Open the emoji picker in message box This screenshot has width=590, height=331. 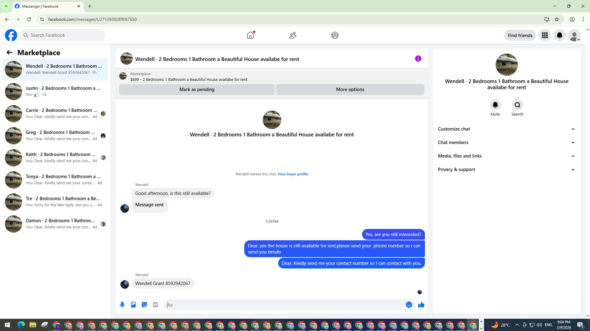click(409, 305)
